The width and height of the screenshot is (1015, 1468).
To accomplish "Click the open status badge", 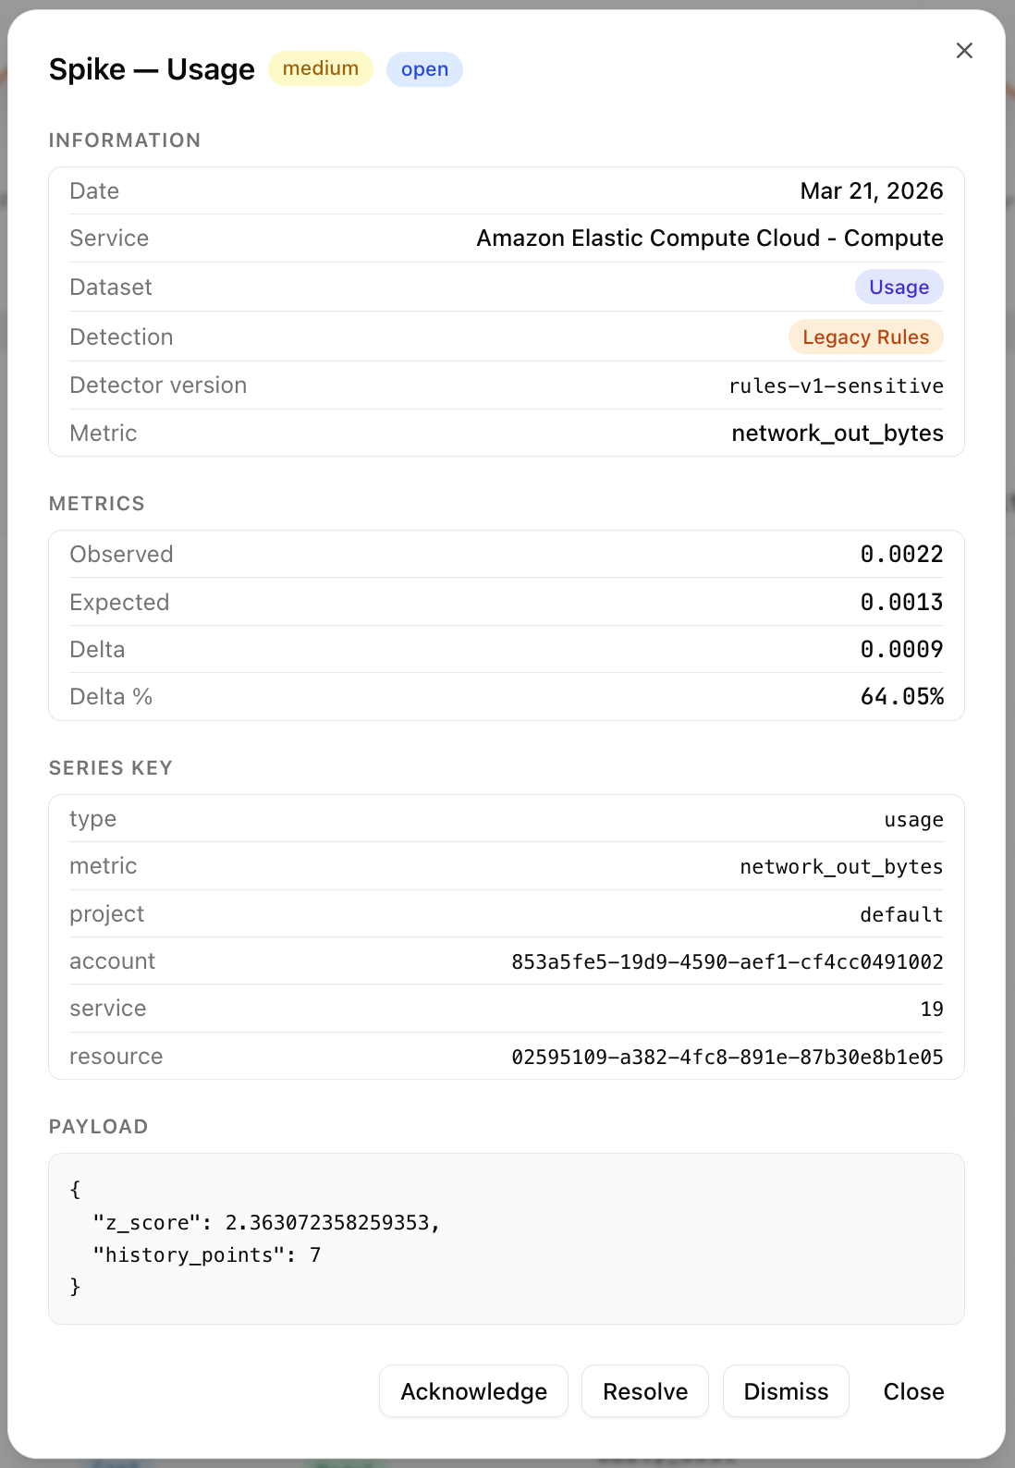I will coord(424,69).
